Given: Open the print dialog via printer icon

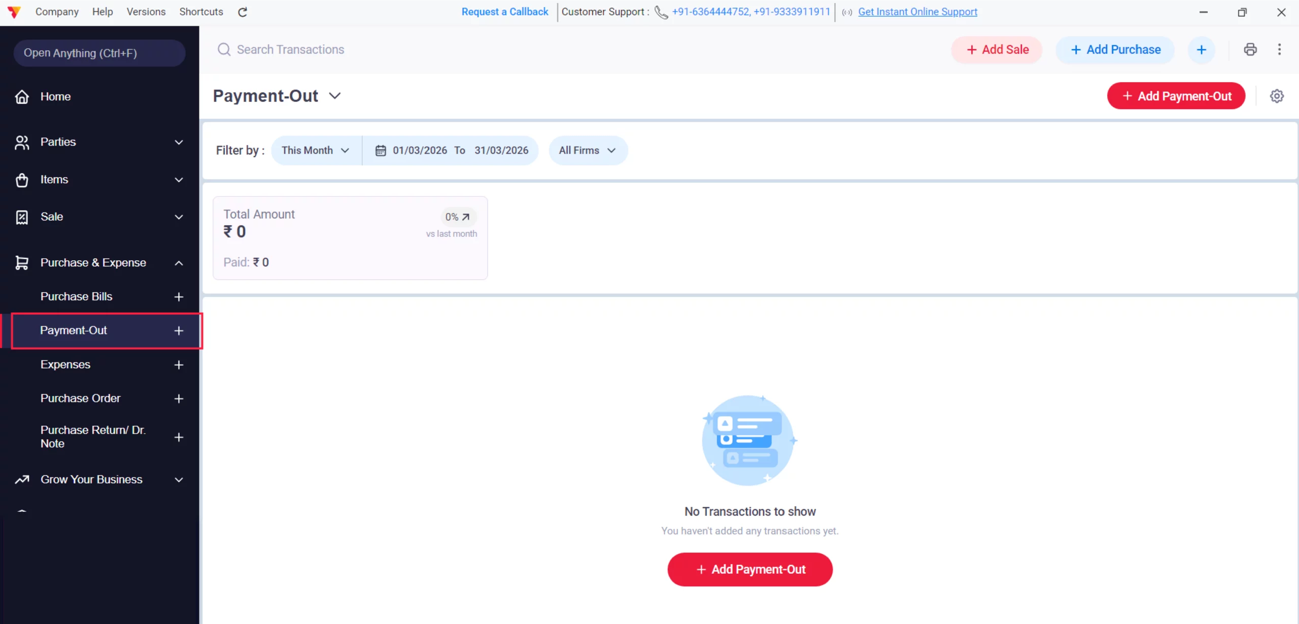Looking at the screenshot, I should (1250, 49).
